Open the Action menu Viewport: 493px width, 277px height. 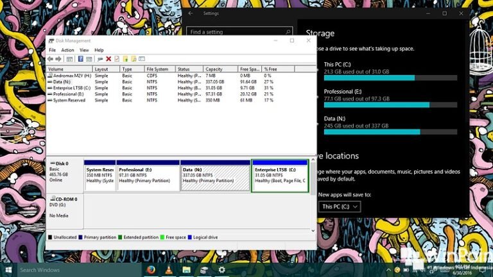point(67,50)
